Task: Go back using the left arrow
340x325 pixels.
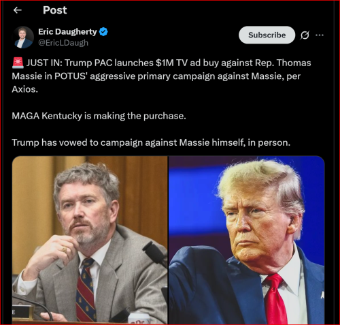Action: 18,10
